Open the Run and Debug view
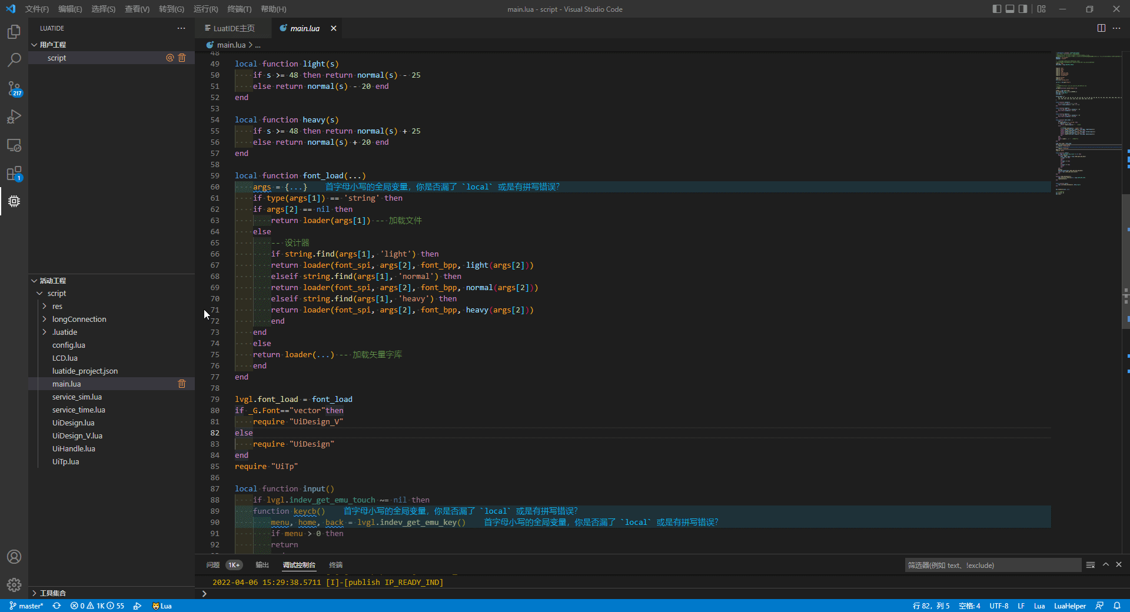The width and height of the screenshot is (1130, 612). point(14,117)
